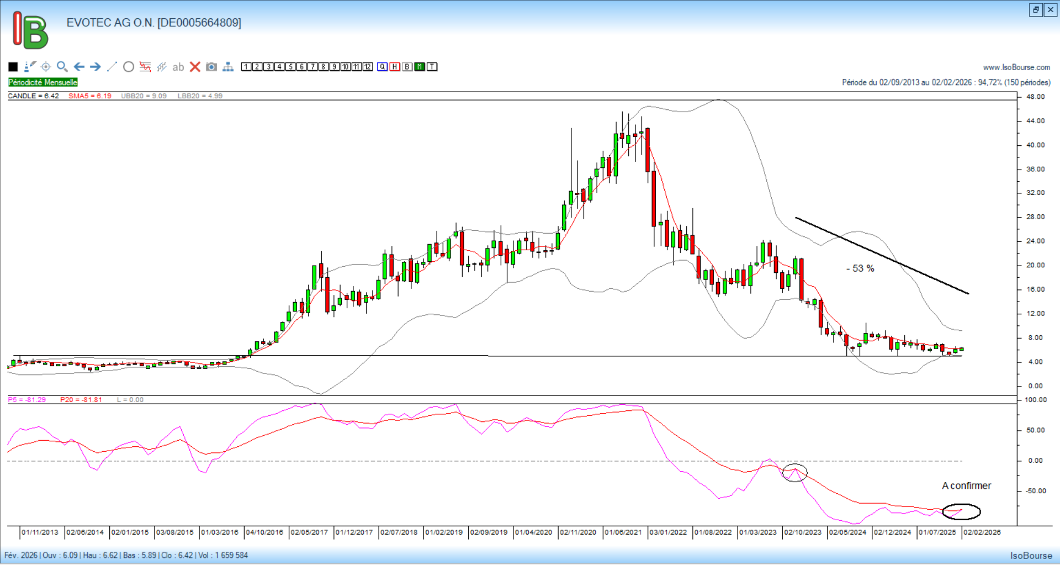Navigate forward with the right arrow
The image size is (1060, 565).
tap(96, 67)
